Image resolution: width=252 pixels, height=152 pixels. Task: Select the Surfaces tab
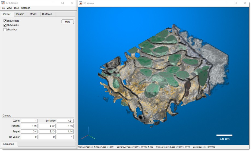pyautogui.click(x=47, y=14)
